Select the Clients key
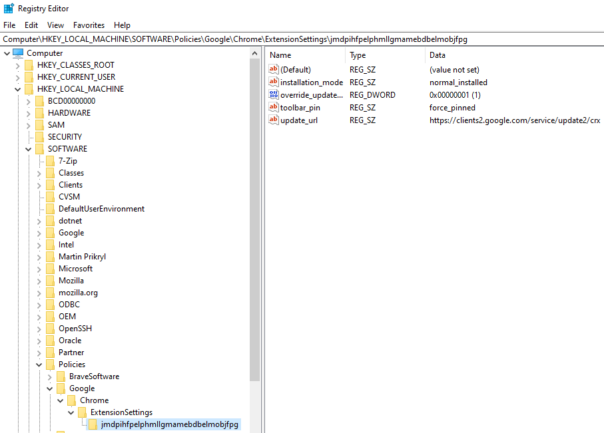This screenshot has height=433, width=604. 71,185
